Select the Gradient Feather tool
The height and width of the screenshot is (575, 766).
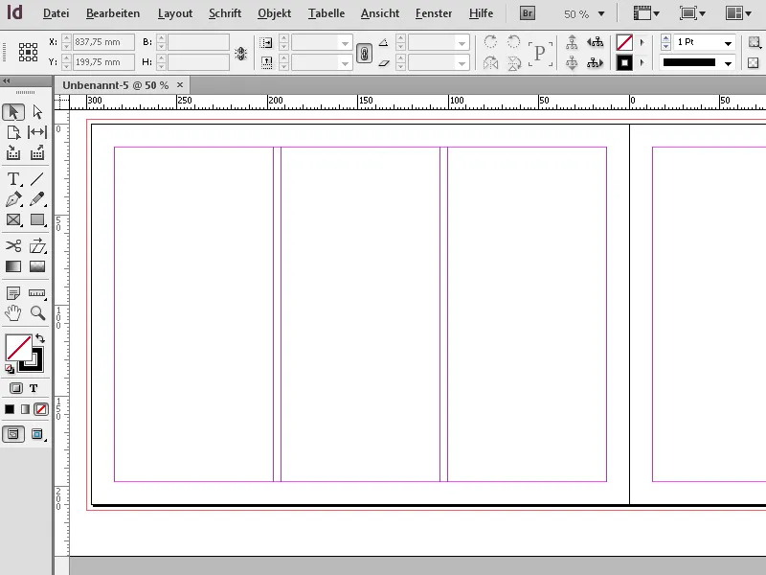37,266
